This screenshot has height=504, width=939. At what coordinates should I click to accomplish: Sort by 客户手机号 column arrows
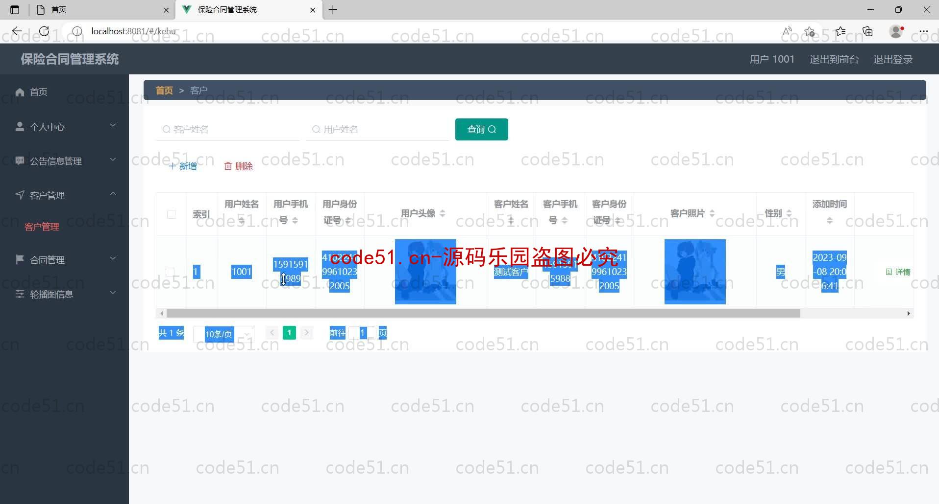point(565,221)
